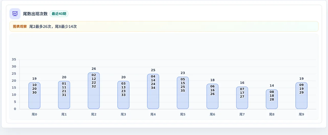Click the 尾6 bar valued 18
This screenshot has height=135, width=328.
(212, 96)
